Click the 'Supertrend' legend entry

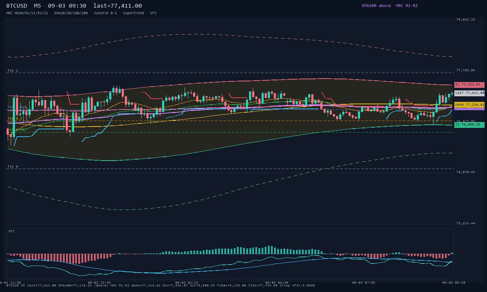pos(134,13)
